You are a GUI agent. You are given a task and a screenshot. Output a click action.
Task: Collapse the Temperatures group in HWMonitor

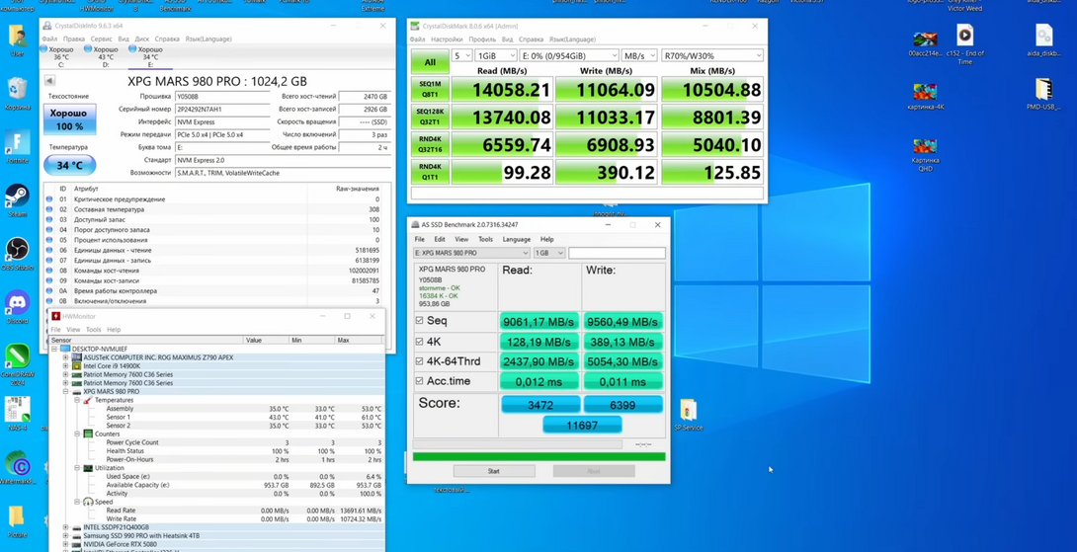[78, 400]
